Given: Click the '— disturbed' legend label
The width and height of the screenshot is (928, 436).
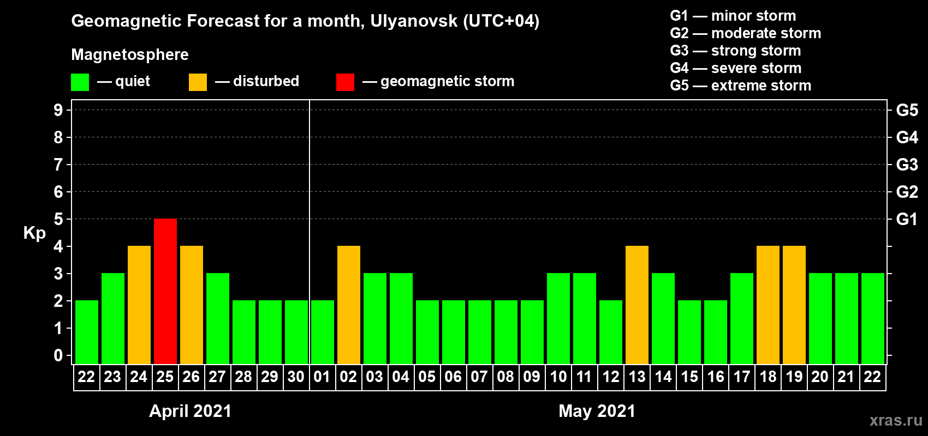Looking at the screenshot, I should 257,81.
